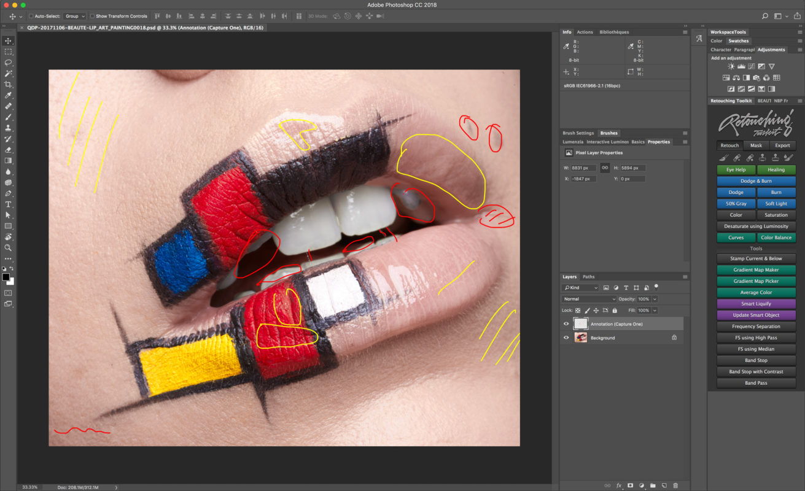Activate the Zoom tool
This screenshot has height=491, width=805.
[9, 247]
